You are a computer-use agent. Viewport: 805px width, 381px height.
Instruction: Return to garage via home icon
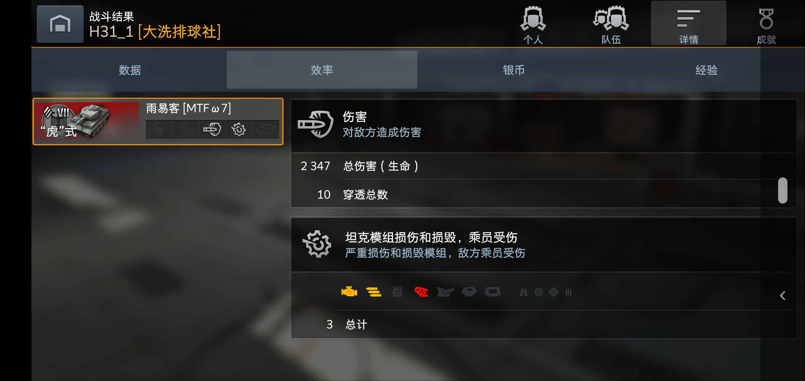coord(60,24)
